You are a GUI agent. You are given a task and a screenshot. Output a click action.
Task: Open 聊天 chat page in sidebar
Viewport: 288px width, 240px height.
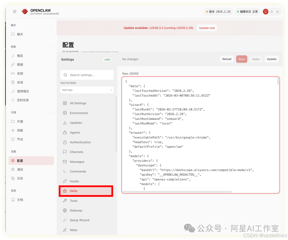coord(31,34)
